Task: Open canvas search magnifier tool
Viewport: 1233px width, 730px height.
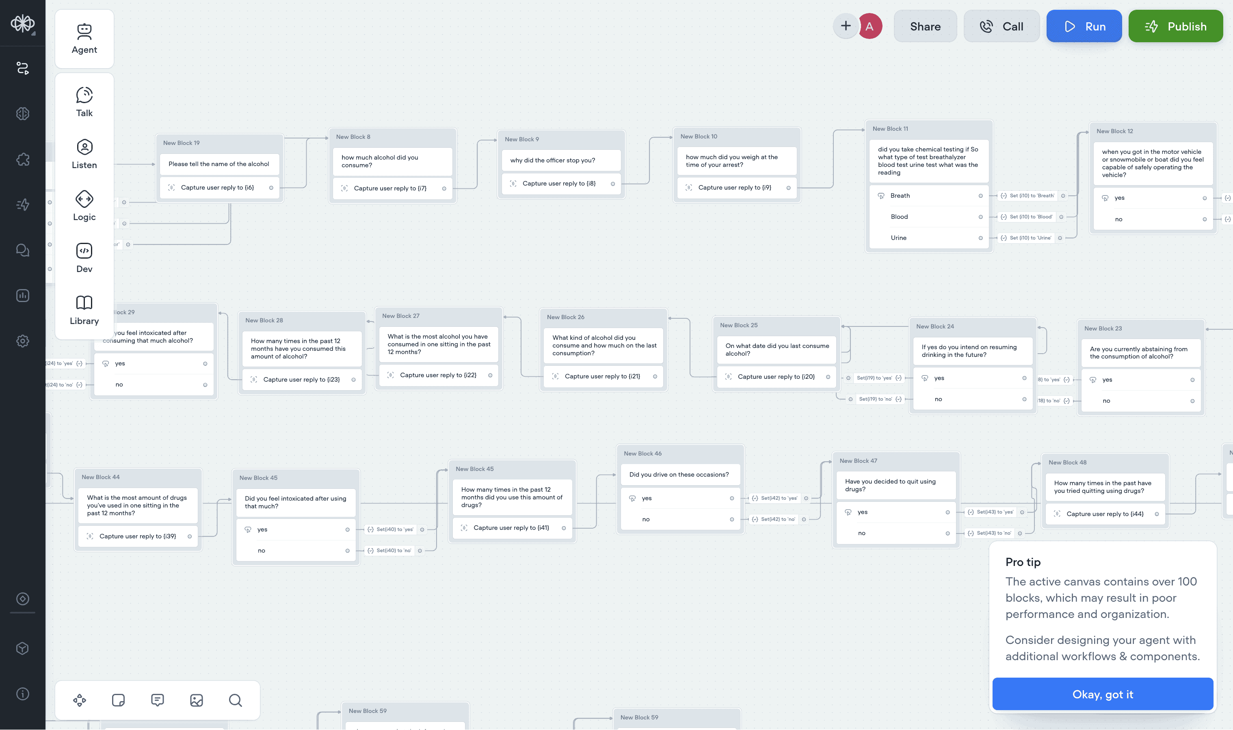Action: coord(235,700)
